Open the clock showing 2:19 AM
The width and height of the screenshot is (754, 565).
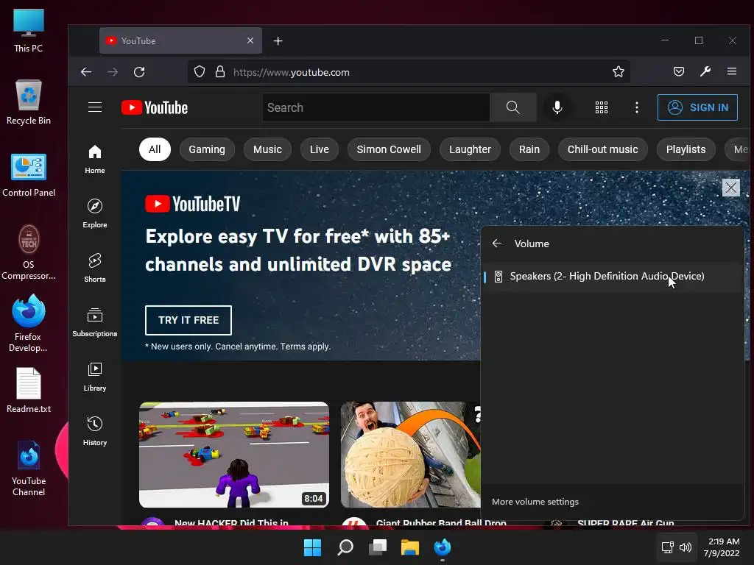(x=722, y=547)
